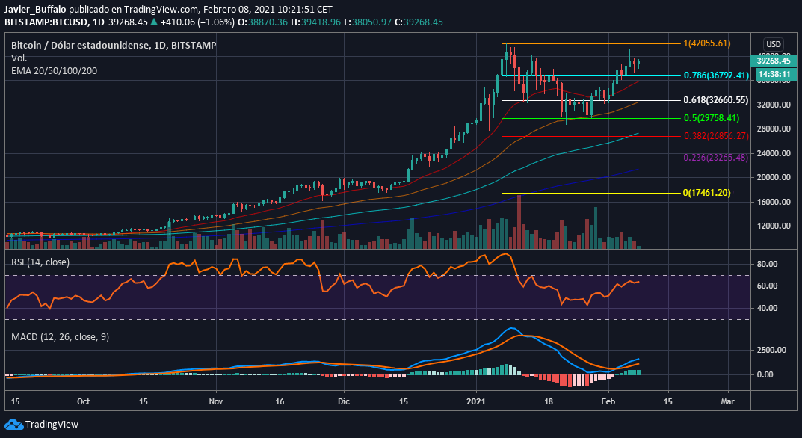
Task: Click the RSI axis 80.00 label
Action: [767, 264]
